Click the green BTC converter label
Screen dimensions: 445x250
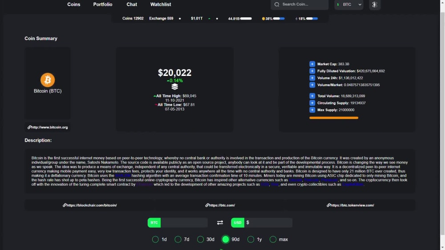(154, 222)
